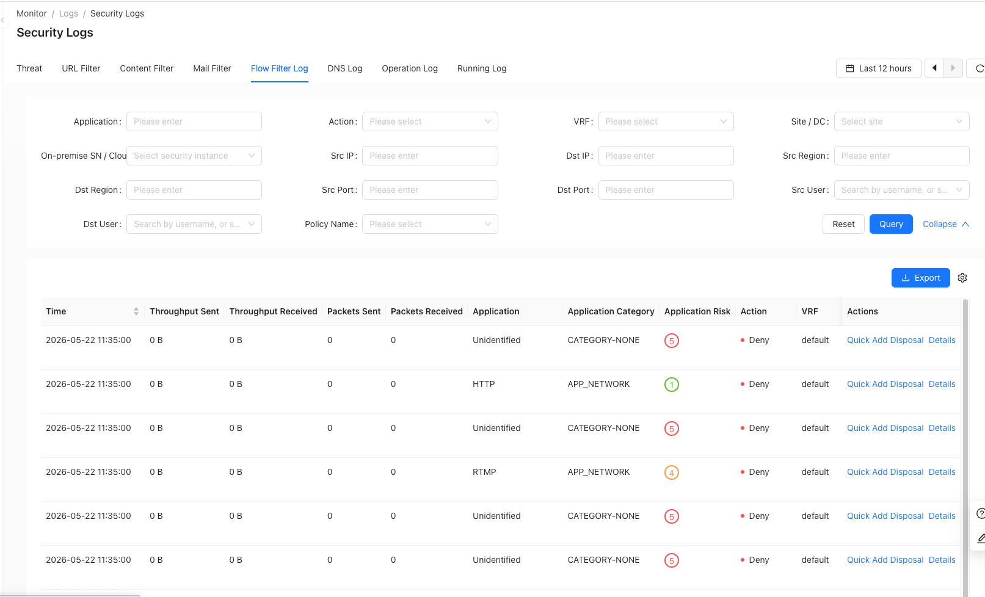Click Quick Add Disposal for RTMP row
This screenshot has width=985, height=597.
(885, 472)
